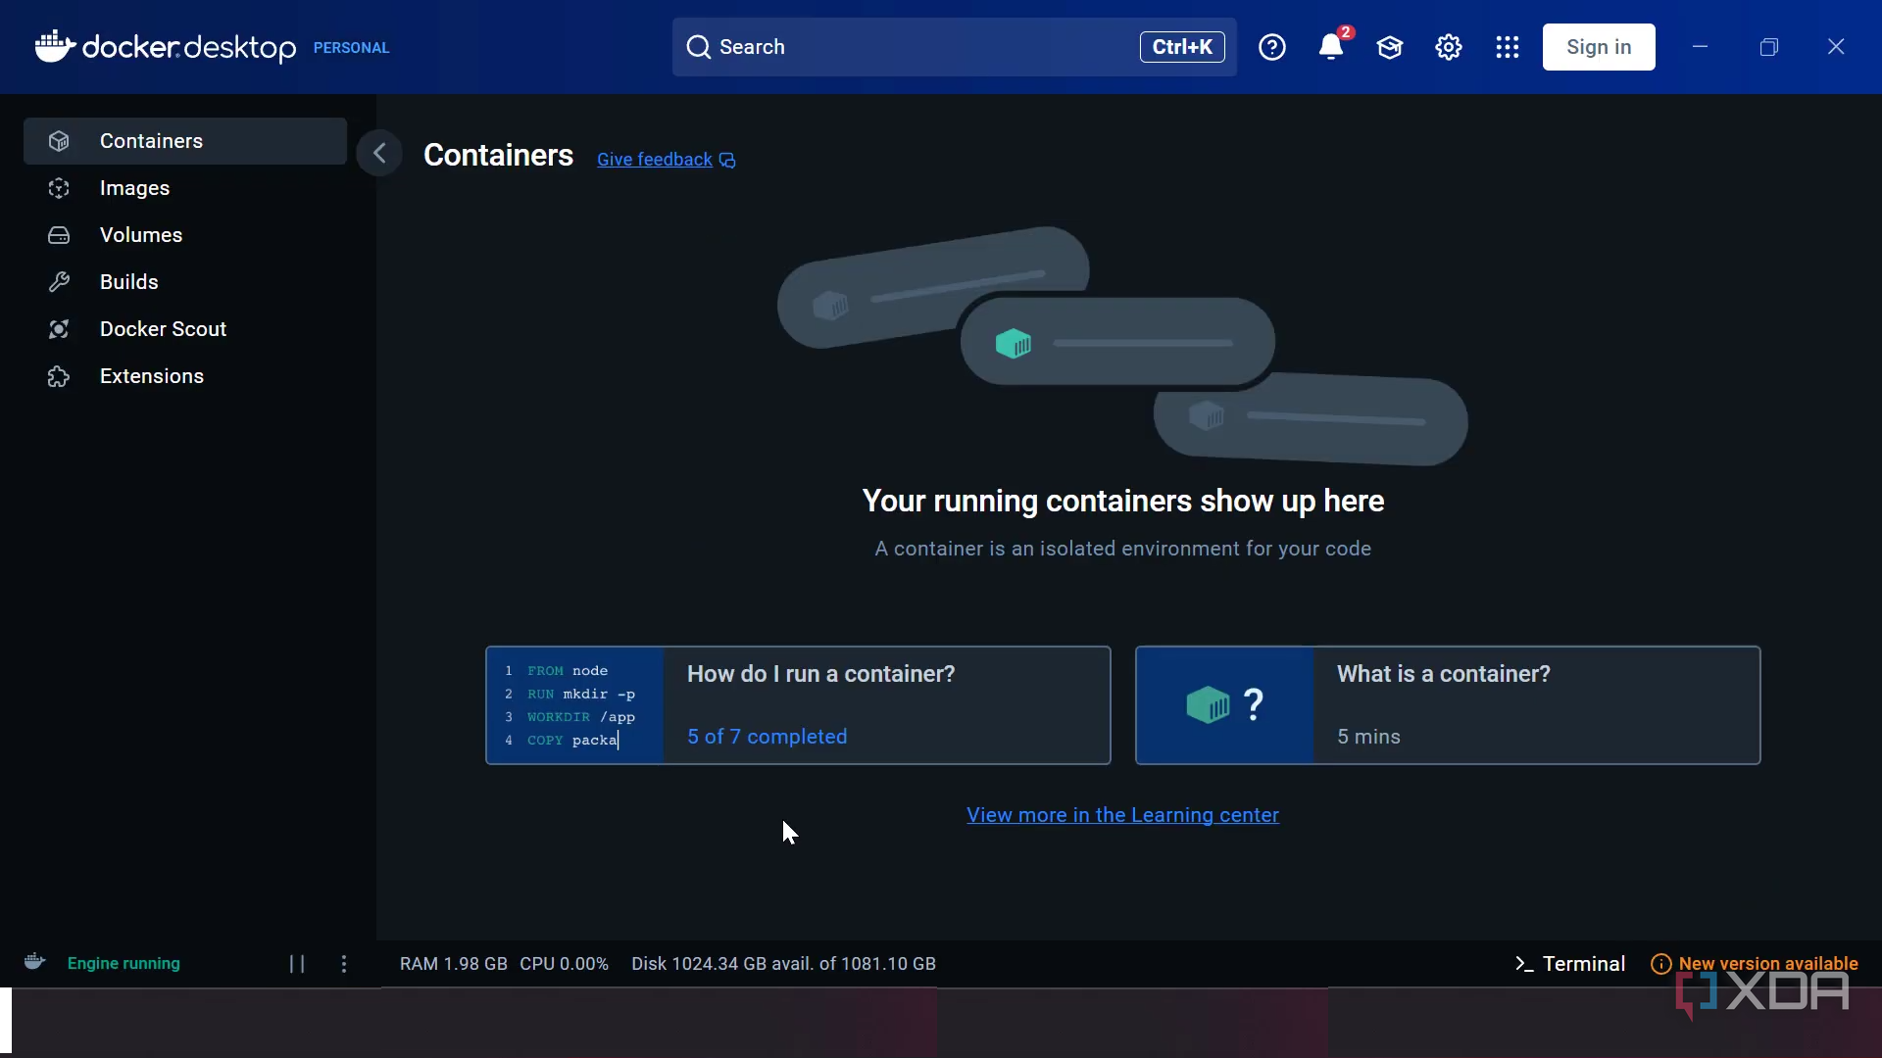Open Settings gear icon
The width and height of the screenshot is (1882, 1058).
1449,47
